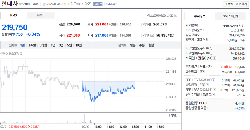Open help icon beside PBR BPS(2025.06)
The width and height of the screenshot is (250, 130).
pyautogui.click(x=214, y=90)
